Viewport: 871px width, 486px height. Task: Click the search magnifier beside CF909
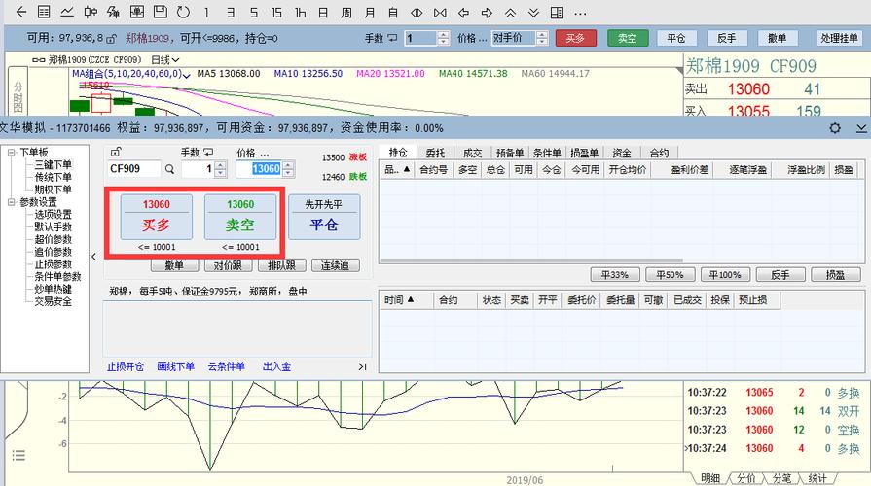pos(169,169)
